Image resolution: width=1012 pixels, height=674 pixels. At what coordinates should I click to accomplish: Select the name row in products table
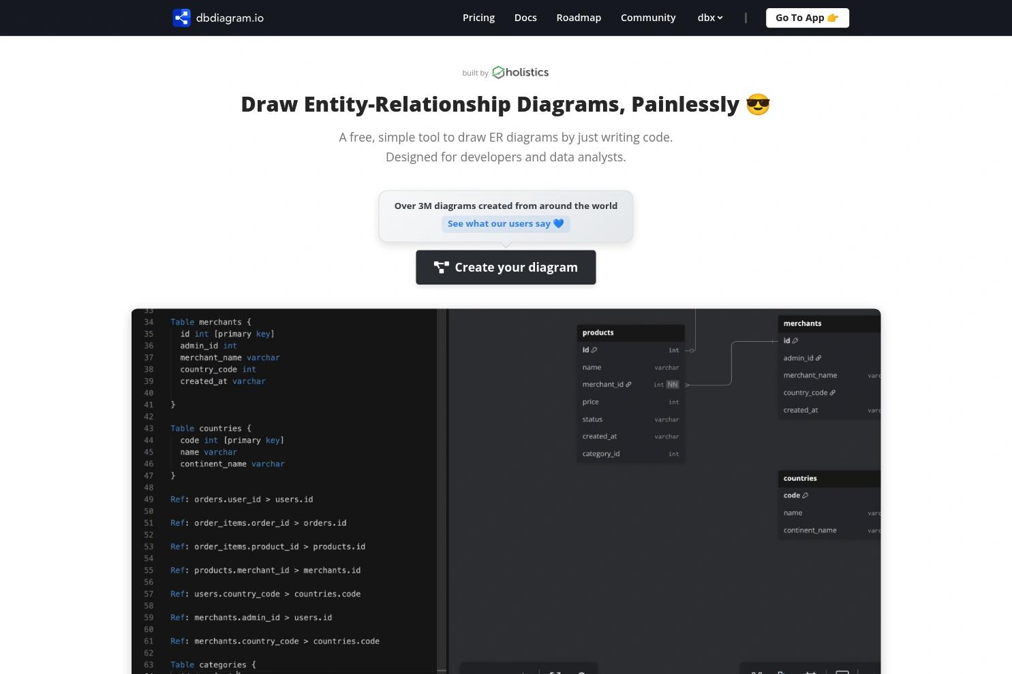tap(630, 367)
